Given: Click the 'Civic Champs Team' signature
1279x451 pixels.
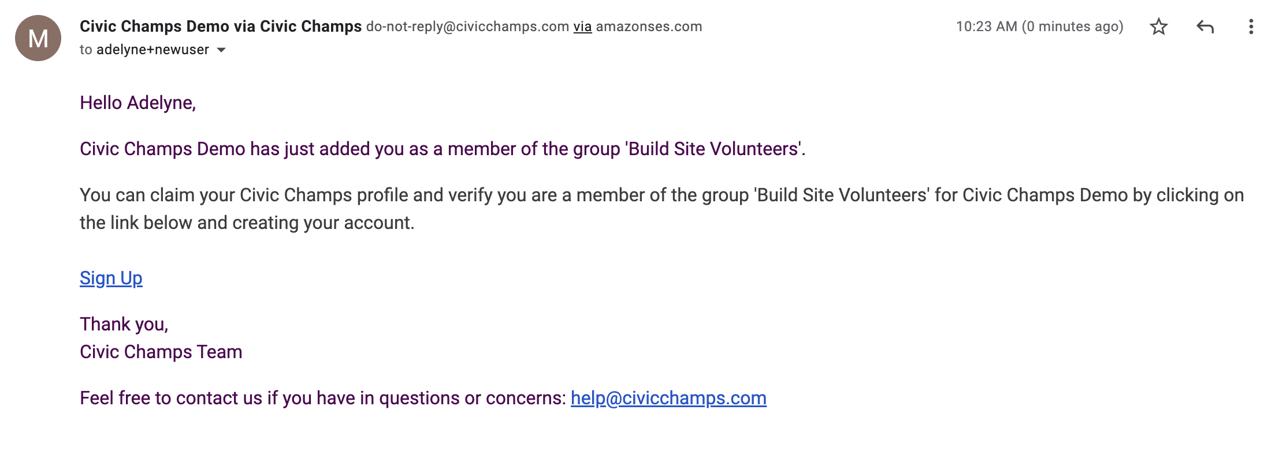Looking at the screenshot, I should pos(161,352).
